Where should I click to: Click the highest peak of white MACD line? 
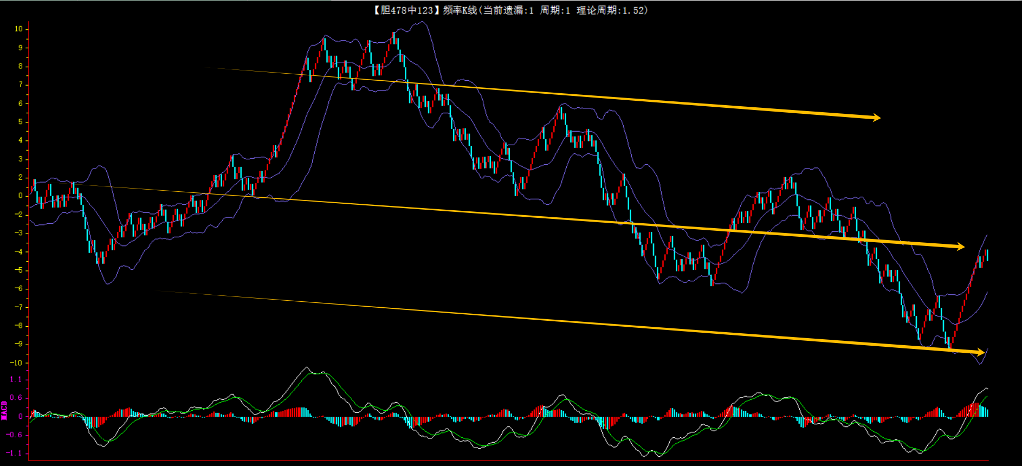click(306, 368)
